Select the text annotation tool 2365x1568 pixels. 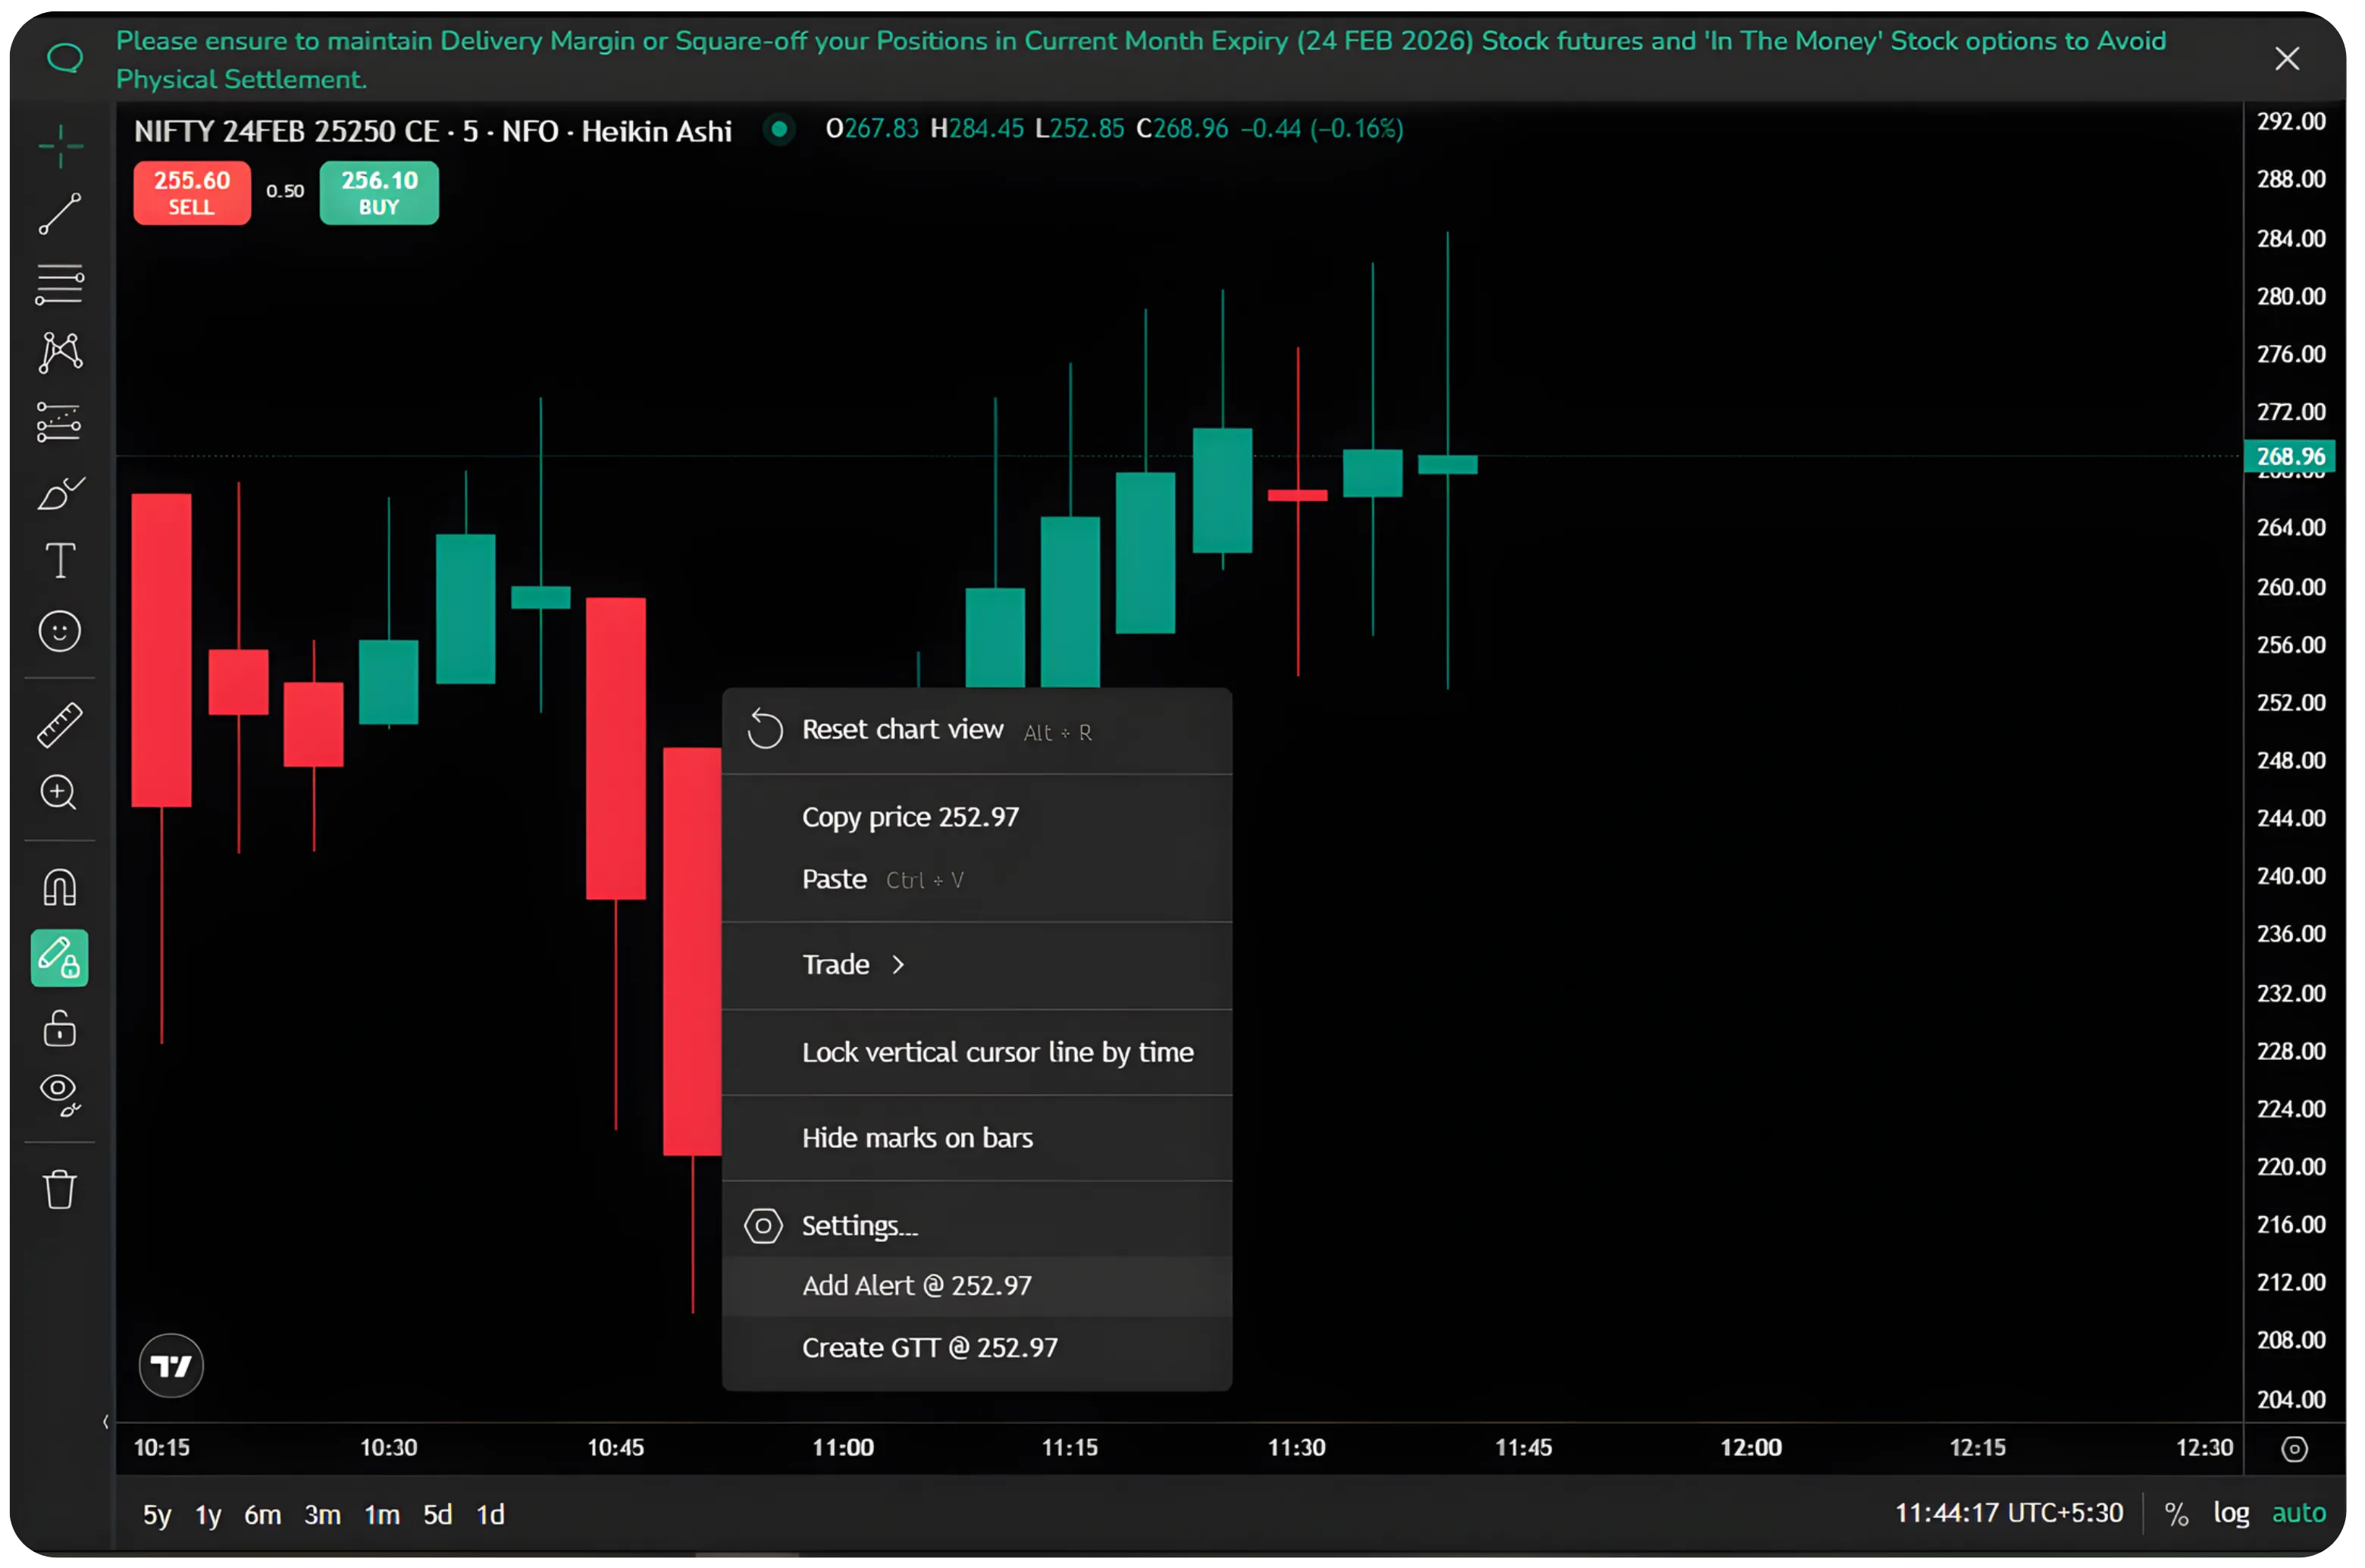point(59,561)
